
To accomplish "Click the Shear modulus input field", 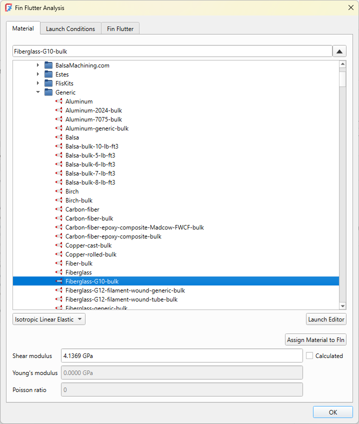I will [181, 355].
